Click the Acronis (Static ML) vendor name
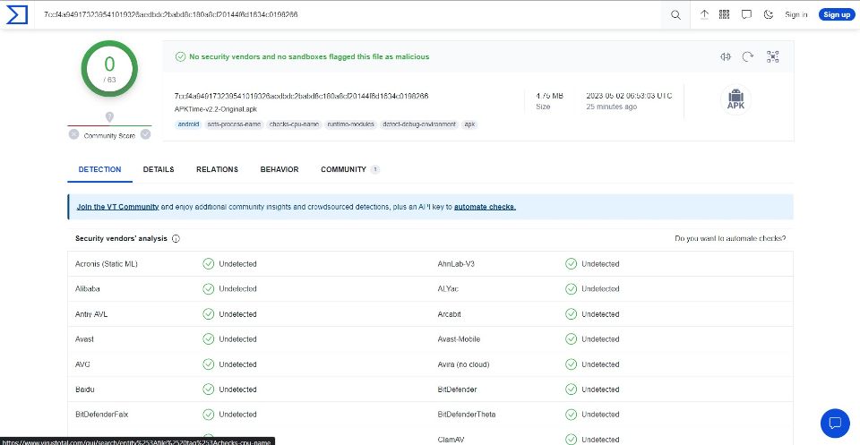This screenshot has width=860, height=445. click(107, 264)
